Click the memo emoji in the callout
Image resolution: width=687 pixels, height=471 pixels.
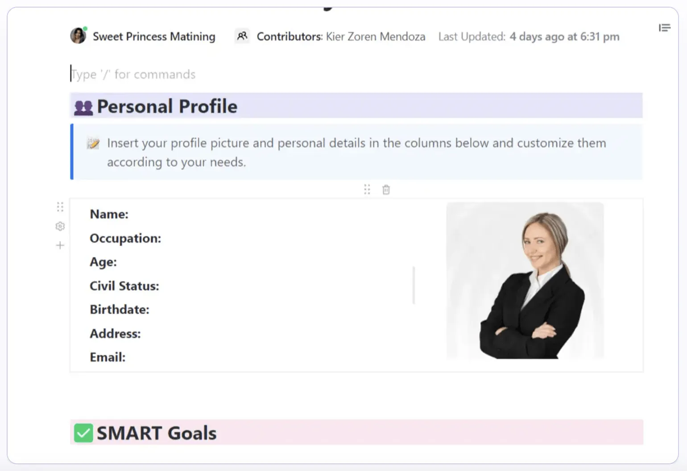[x=93, y=144]
